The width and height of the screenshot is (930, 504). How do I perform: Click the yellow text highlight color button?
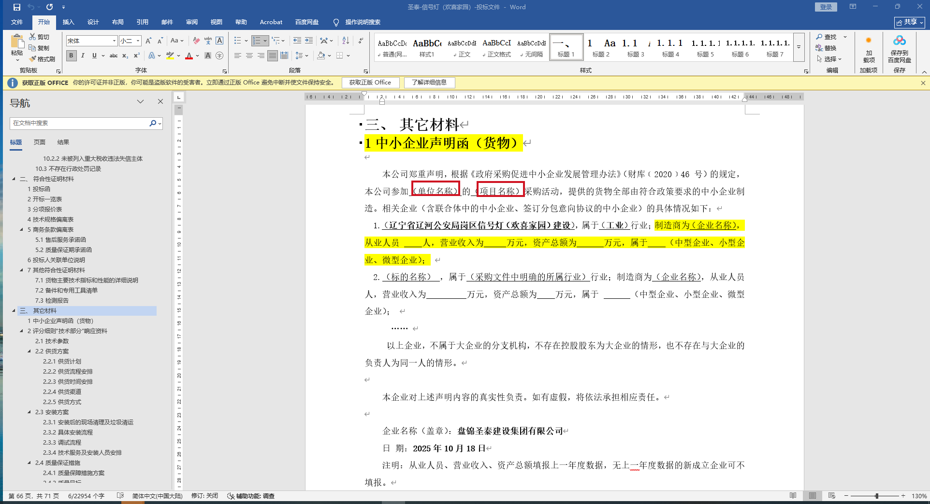[x=170, y=56]
